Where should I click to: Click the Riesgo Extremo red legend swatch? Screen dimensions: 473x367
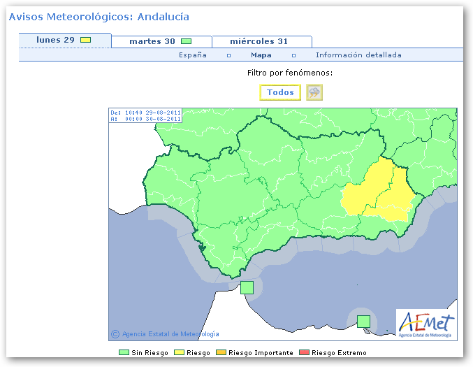pyautogui.click(x=305, y=353)
